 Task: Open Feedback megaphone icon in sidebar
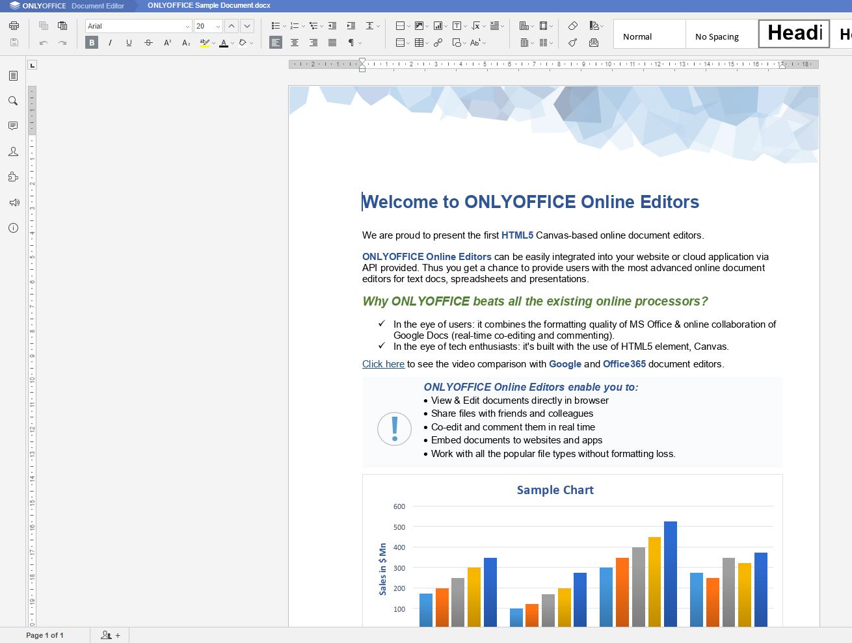point(13,202)
